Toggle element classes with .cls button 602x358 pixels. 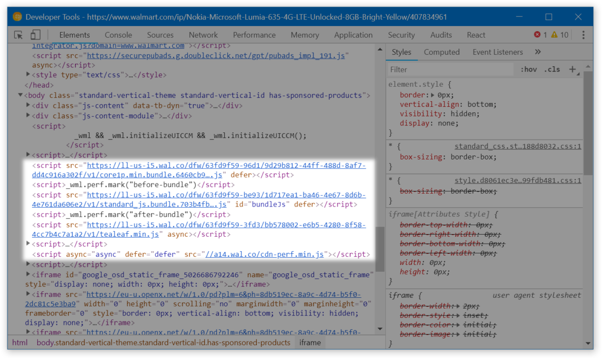[x=551, y=69]
